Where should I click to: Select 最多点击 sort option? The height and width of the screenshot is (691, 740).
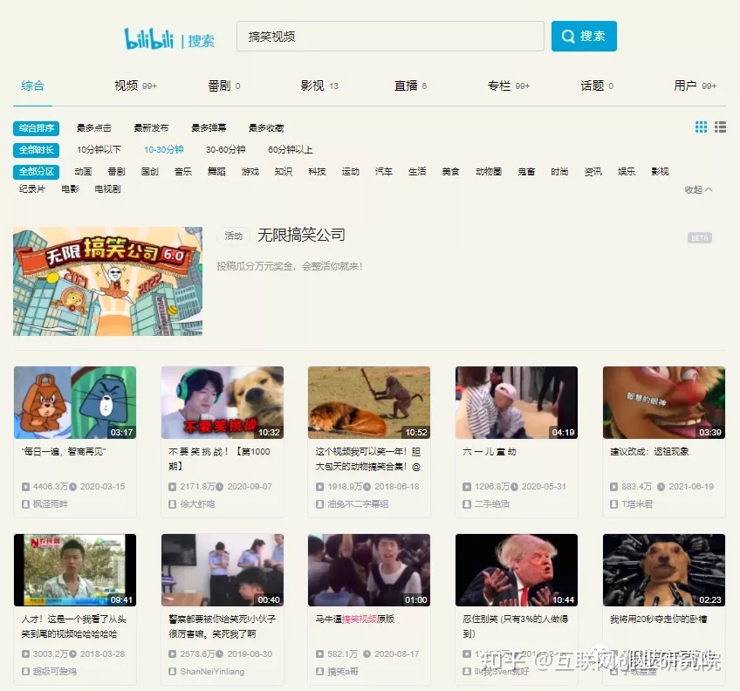pyautogui.click(x=93, y=128)
